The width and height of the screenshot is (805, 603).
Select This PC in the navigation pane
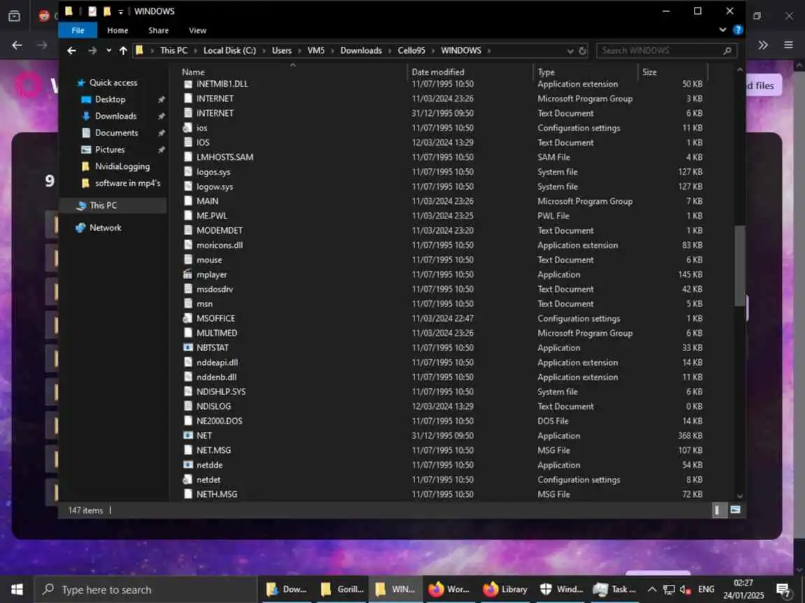103,205
